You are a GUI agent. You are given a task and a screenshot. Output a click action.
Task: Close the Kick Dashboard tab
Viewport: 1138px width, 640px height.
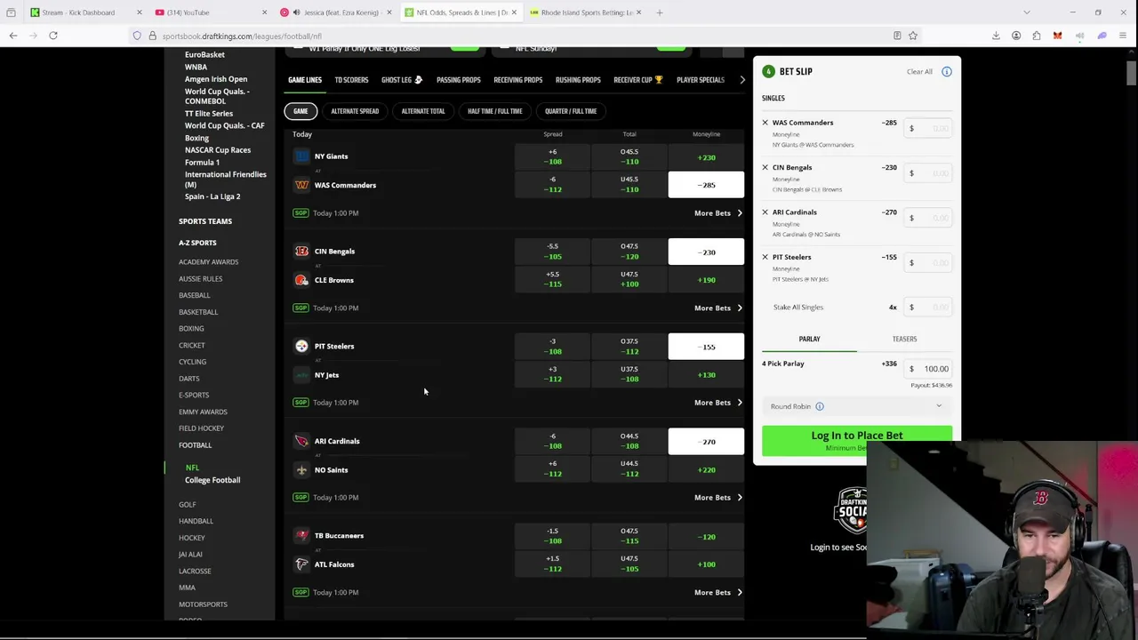tap(139, 12)
